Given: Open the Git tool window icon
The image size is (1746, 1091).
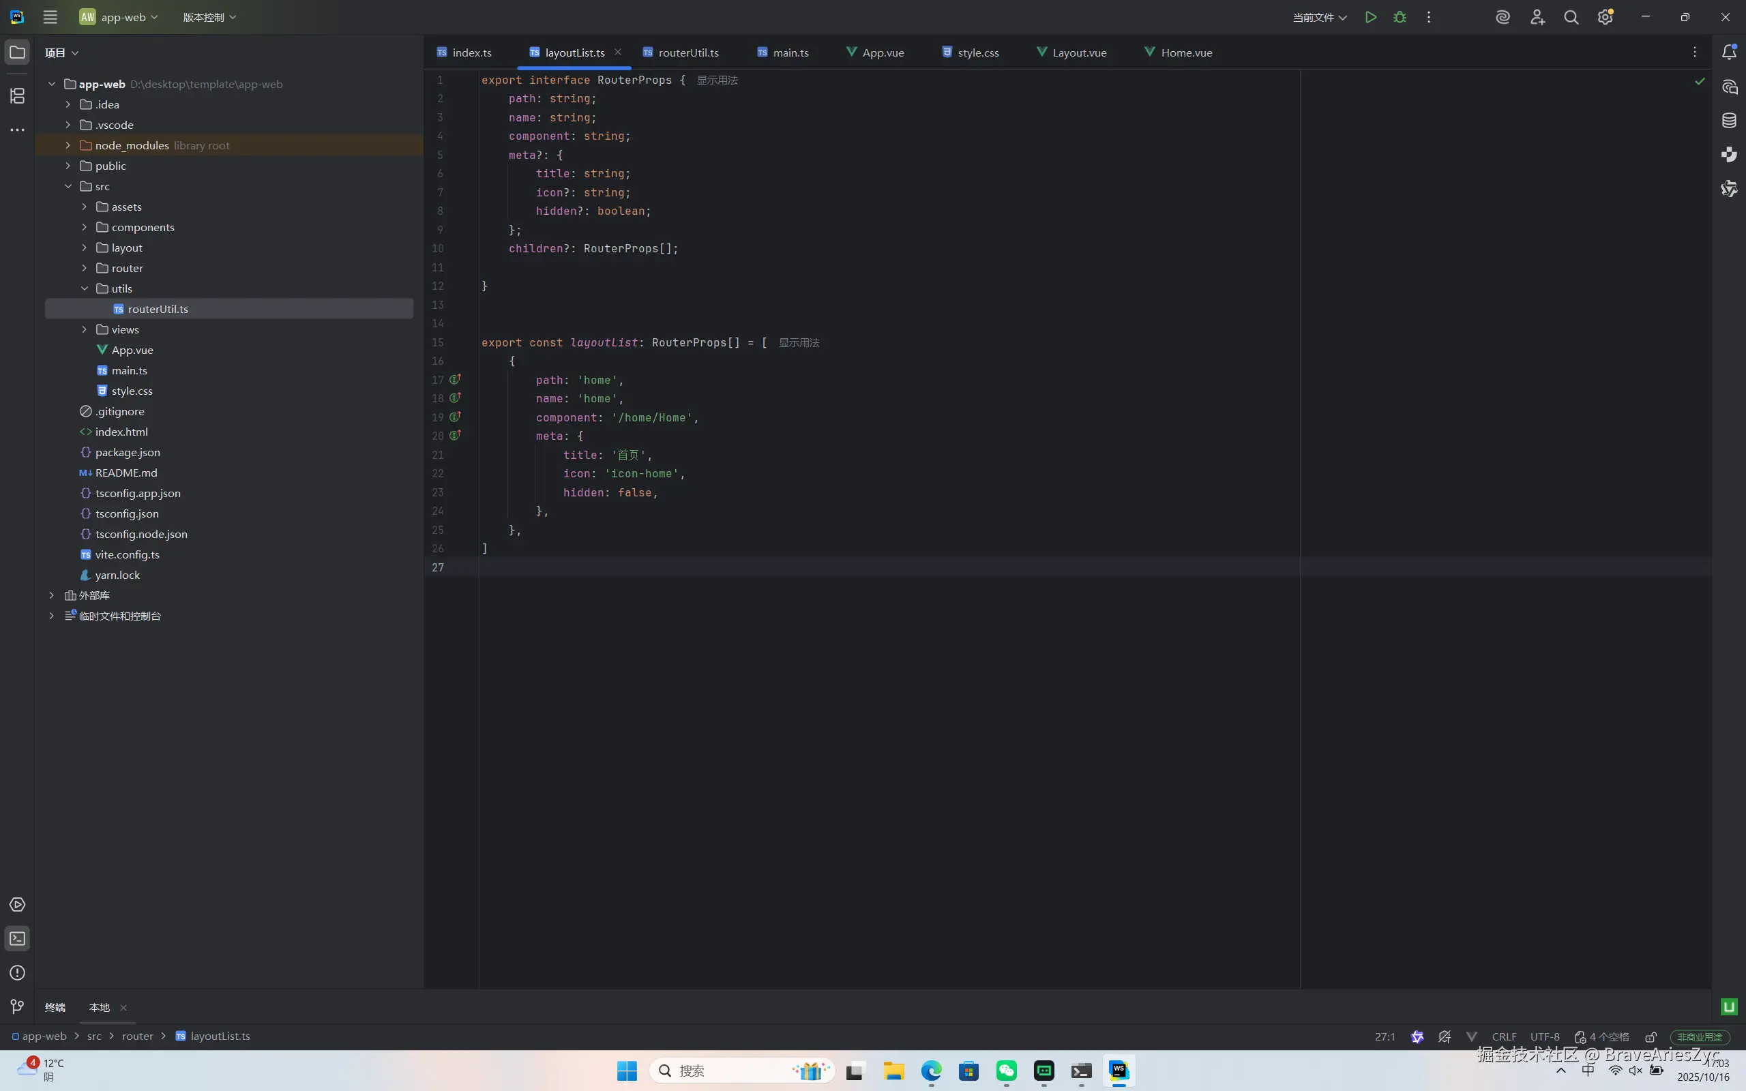Looking at the screenshot, I should click(17, 1006).
